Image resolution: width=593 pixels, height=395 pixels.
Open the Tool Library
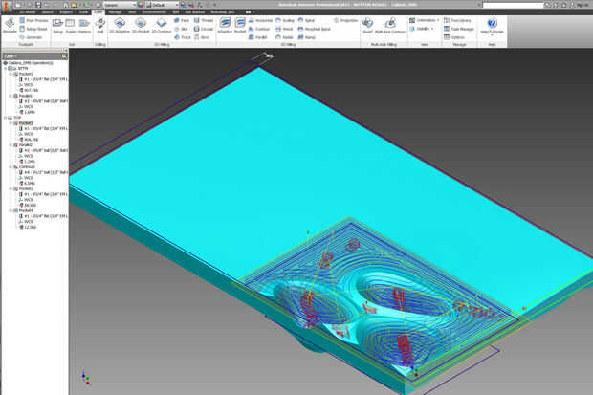pyautogui.click(x=457, y=20)
